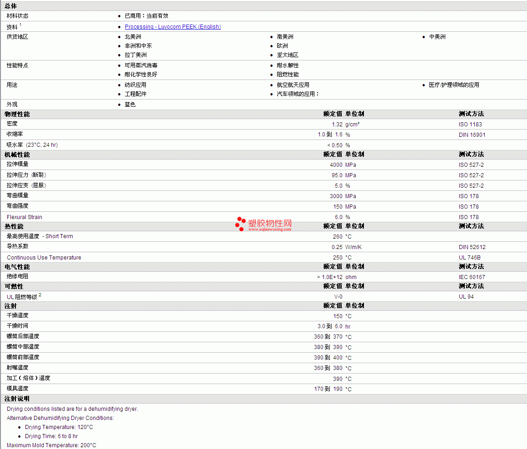527x449 pixels.
Task: Click the 医疗/护理领域的应用 usage entry
Action: 454,85
